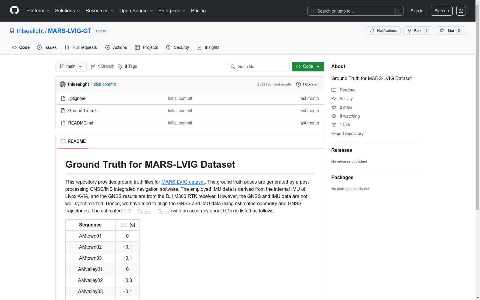Screen dimensions: 480x300
Task: Open the 1 Branch link
Action: (x=103, y=67)
